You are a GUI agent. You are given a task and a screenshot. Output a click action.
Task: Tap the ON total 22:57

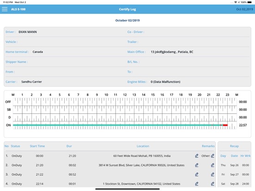[x=243, y=125]
